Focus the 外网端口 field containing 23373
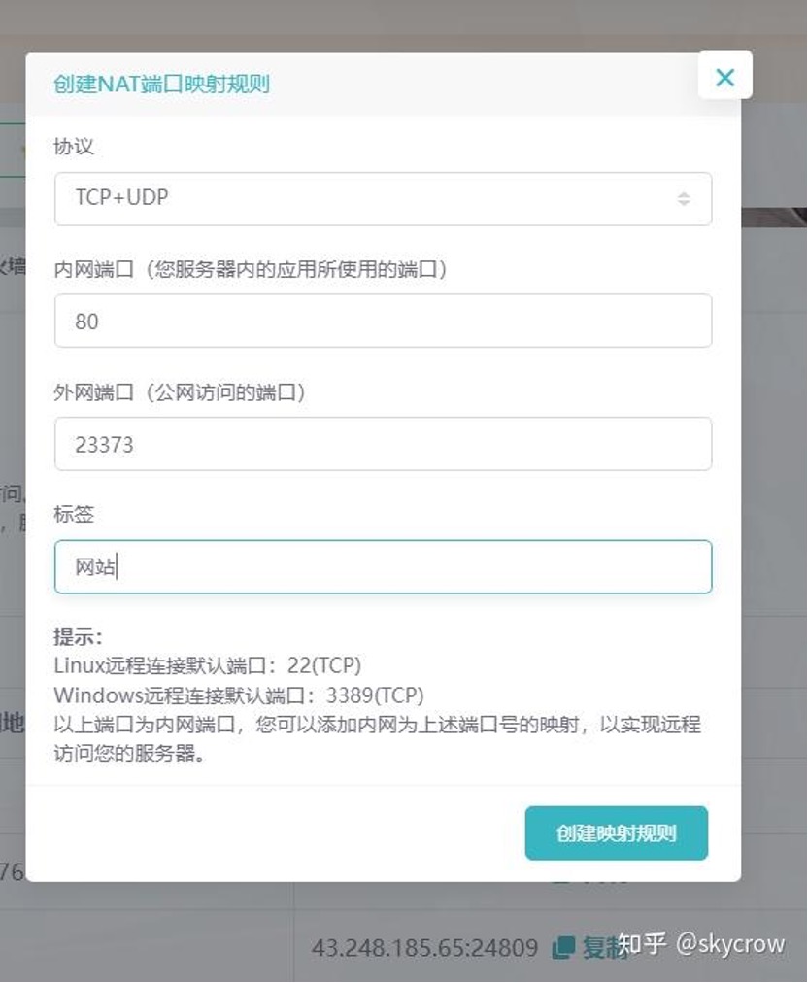The width and height of the screenshot is (808, 983). pos(383,444)
